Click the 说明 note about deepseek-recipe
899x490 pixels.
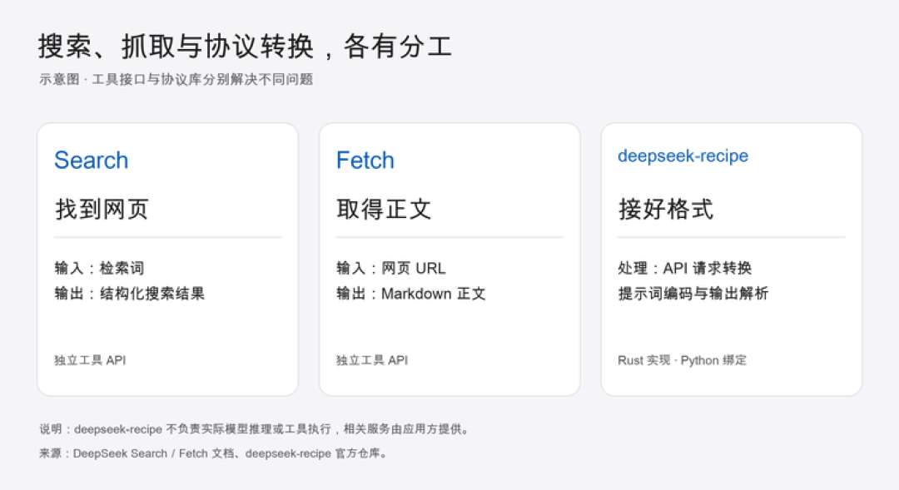(x=256, y=428)
